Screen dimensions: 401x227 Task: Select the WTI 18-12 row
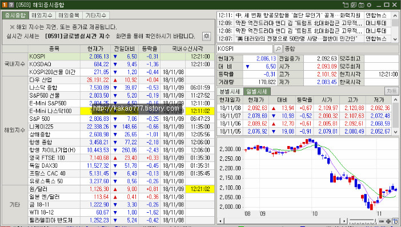(121, 212)
